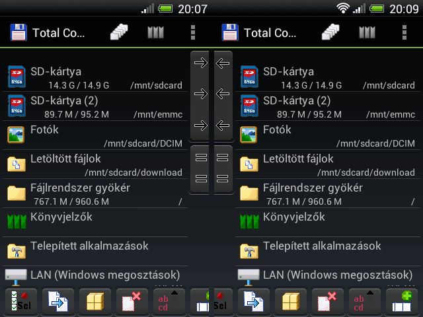Tap "14.3 G / 14.9 G" size text, 20:09 screen
The image size is (423, 317).
click(311, 85)
